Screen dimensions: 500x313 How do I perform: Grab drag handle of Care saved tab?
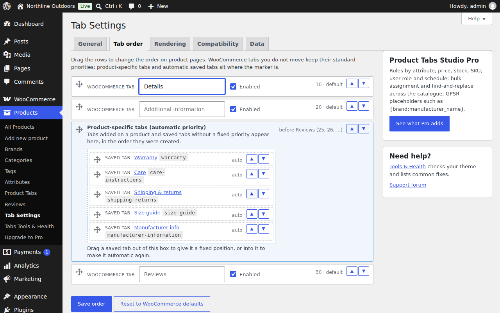(97, 174)
